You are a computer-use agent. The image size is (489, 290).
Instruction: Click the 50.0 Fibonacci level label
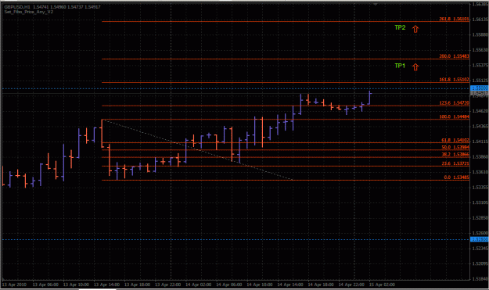455,148
